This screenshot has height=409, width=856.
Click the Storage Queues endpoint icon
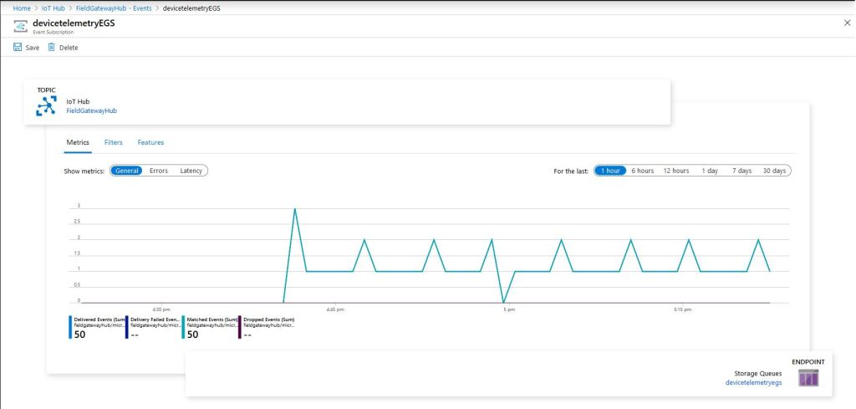pos(808,377)
